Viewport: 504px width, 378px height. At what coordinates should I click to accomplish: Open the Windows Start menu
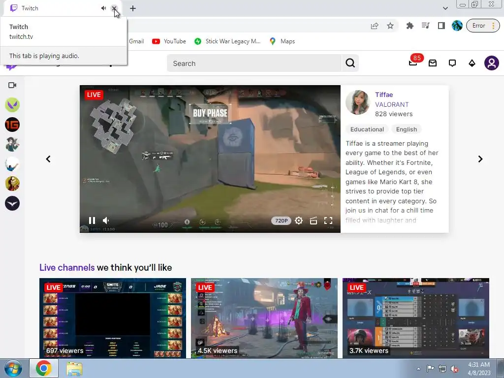[x=13, y=368]
